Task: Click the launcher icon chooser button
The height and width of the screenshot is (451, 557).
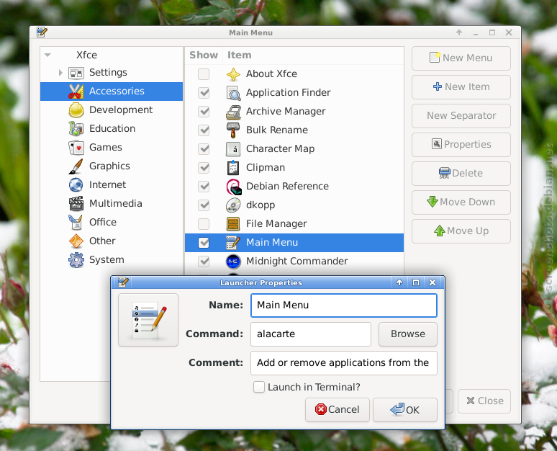Action: (x=148, y=320)
